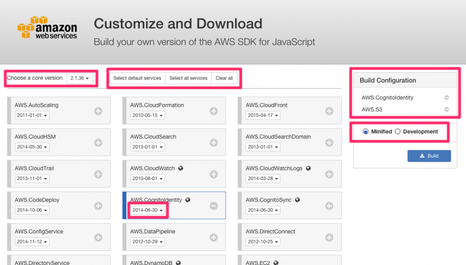Click the Customize and Download heading

point(178,24)
